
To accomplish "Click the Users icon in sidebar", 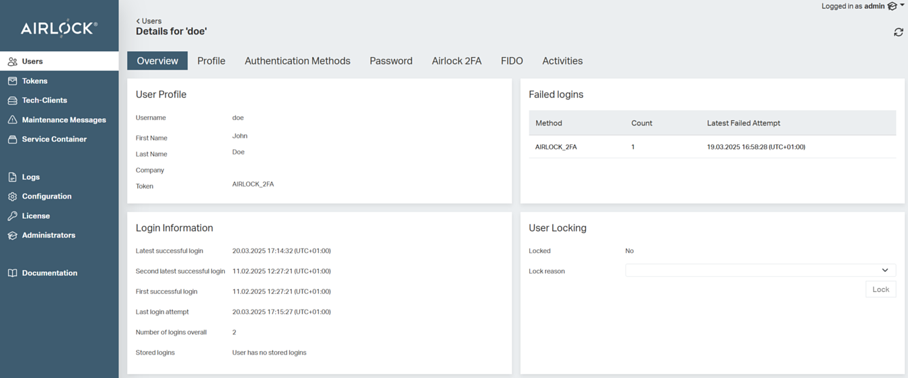I will click(x=12, y=62).
